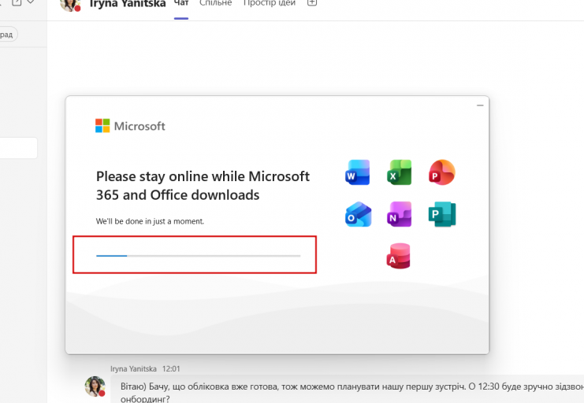Image resolution: width=584 pixels, height=403 pixels.
Task: Click the pop-out chat icon at top left
Action: coord(17,2)
